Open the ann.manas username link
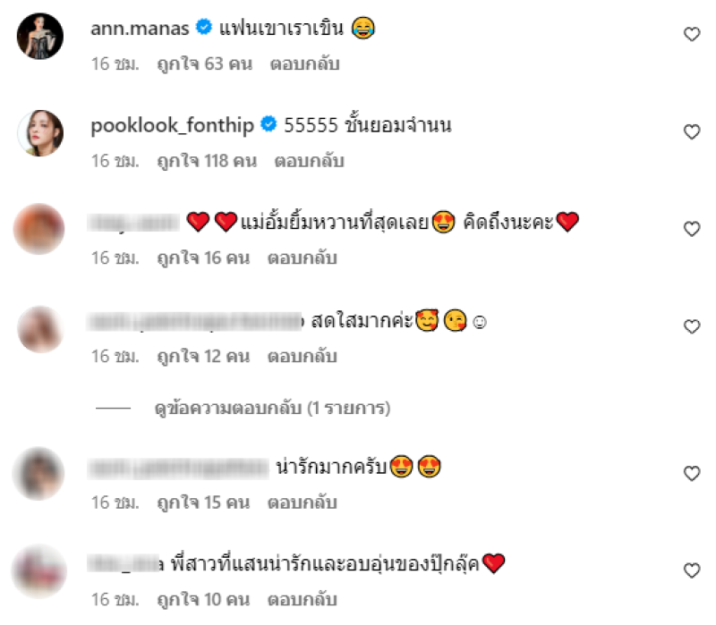 [x=140, y=29]
